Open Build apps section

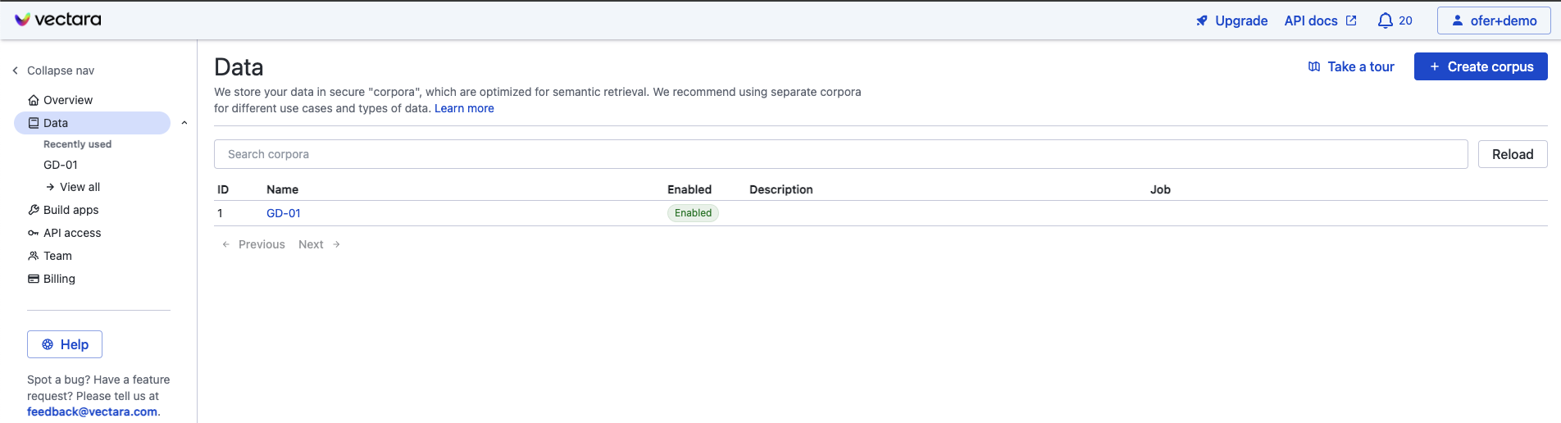point(71,210)
